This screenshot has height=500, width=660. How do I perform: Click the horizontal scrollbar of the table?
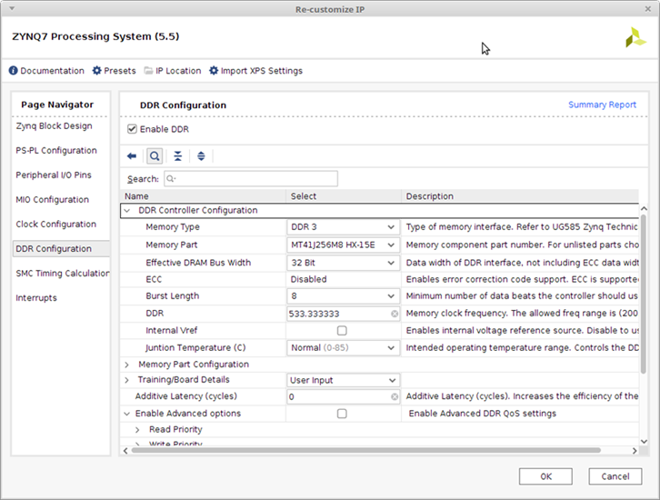(364, 449)
